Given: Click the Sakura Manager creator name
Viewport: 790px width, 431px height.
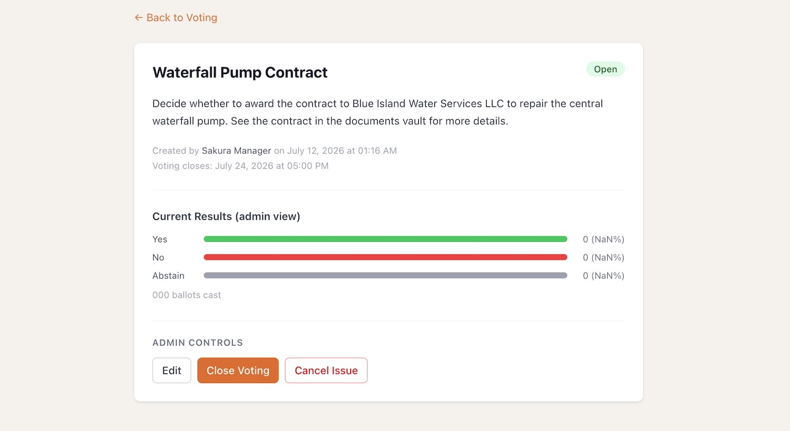Looking at the screenshot, I should pos(236,151).
